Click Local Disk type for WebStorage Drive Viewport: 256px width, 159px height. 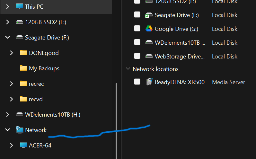pos(225,57)
